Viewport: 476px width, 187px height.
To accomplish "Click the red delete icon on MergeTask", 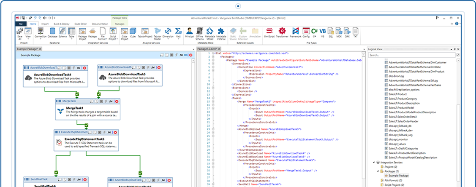I will [x=116, y=101].
